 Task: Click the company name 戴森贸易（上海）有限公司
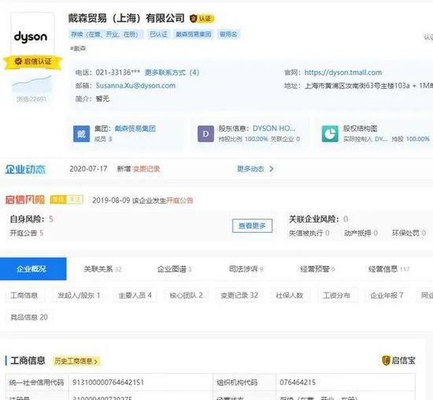[x=127, y=18]
